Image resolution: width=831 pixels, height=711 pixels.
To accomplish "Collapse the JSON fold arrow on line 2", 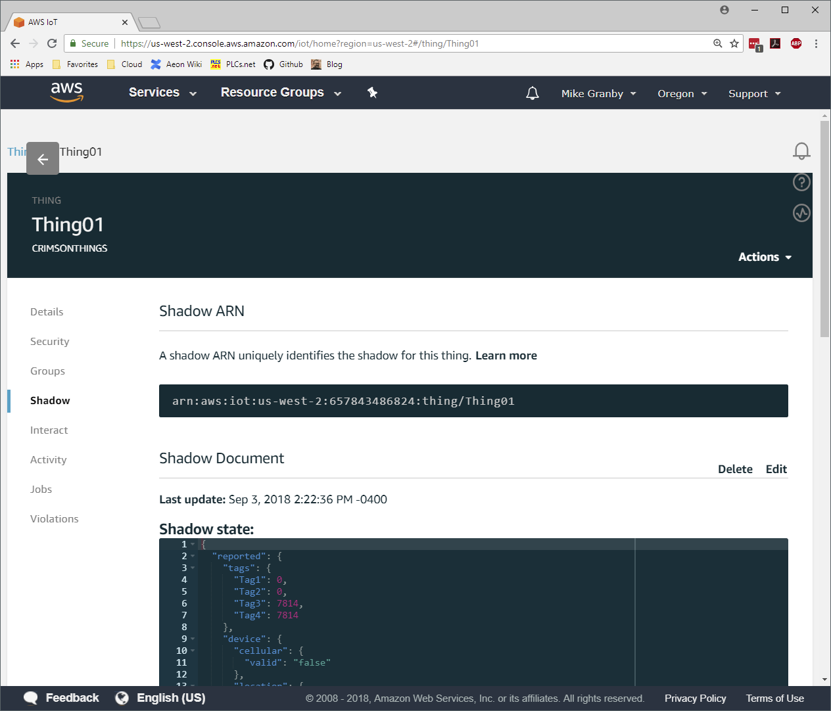I will pyautogui.click(x=193, y=556).
